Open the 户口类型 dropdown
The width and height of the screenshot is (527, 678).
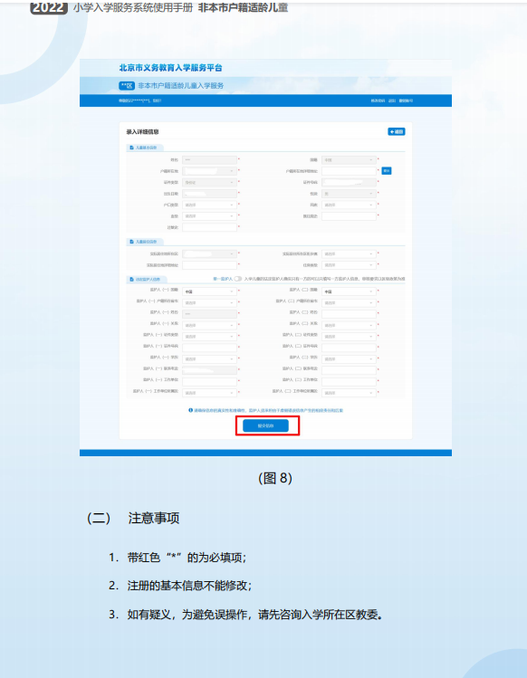point(209,205)
